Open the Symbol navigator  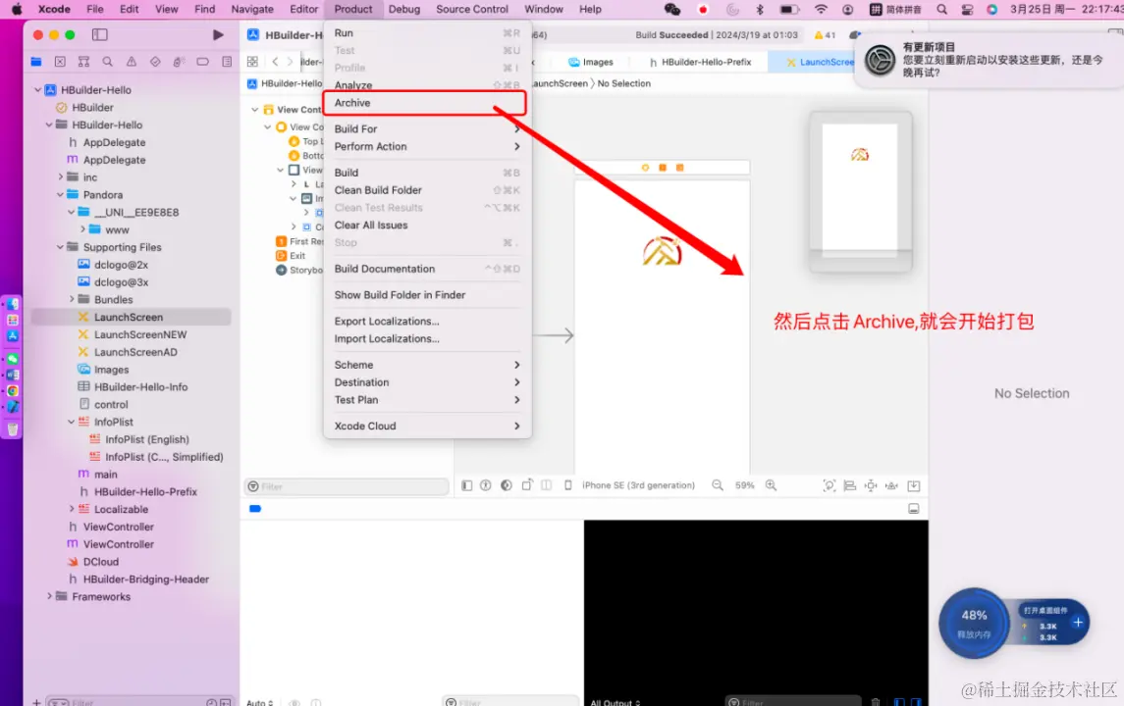(83, 62)
